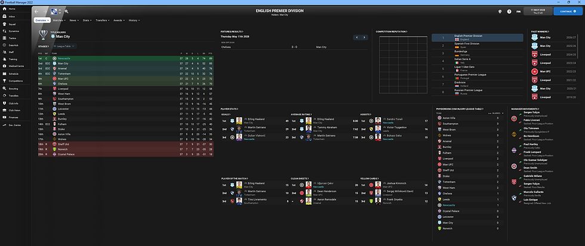The height and width of the screenshot is (246, 585).
Task: Open the Goals stats header
Action: click(x=226, y=114)
